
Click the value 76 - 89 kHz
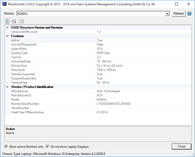point(104,61)
